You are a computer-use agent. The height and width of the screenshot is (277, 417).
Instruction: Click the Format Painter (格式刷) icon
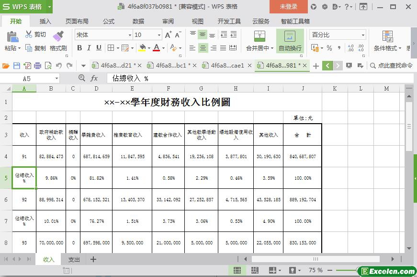[x=58, y=36]
